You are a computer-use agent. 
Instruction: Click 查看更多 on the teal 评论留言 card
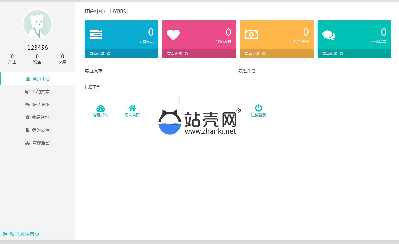tap(333, 54)
